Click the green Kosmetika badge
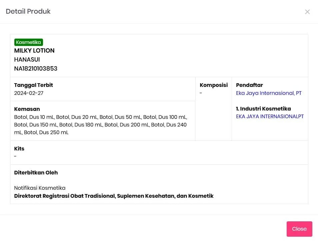 pyautogui.click(x=29, y=42)
